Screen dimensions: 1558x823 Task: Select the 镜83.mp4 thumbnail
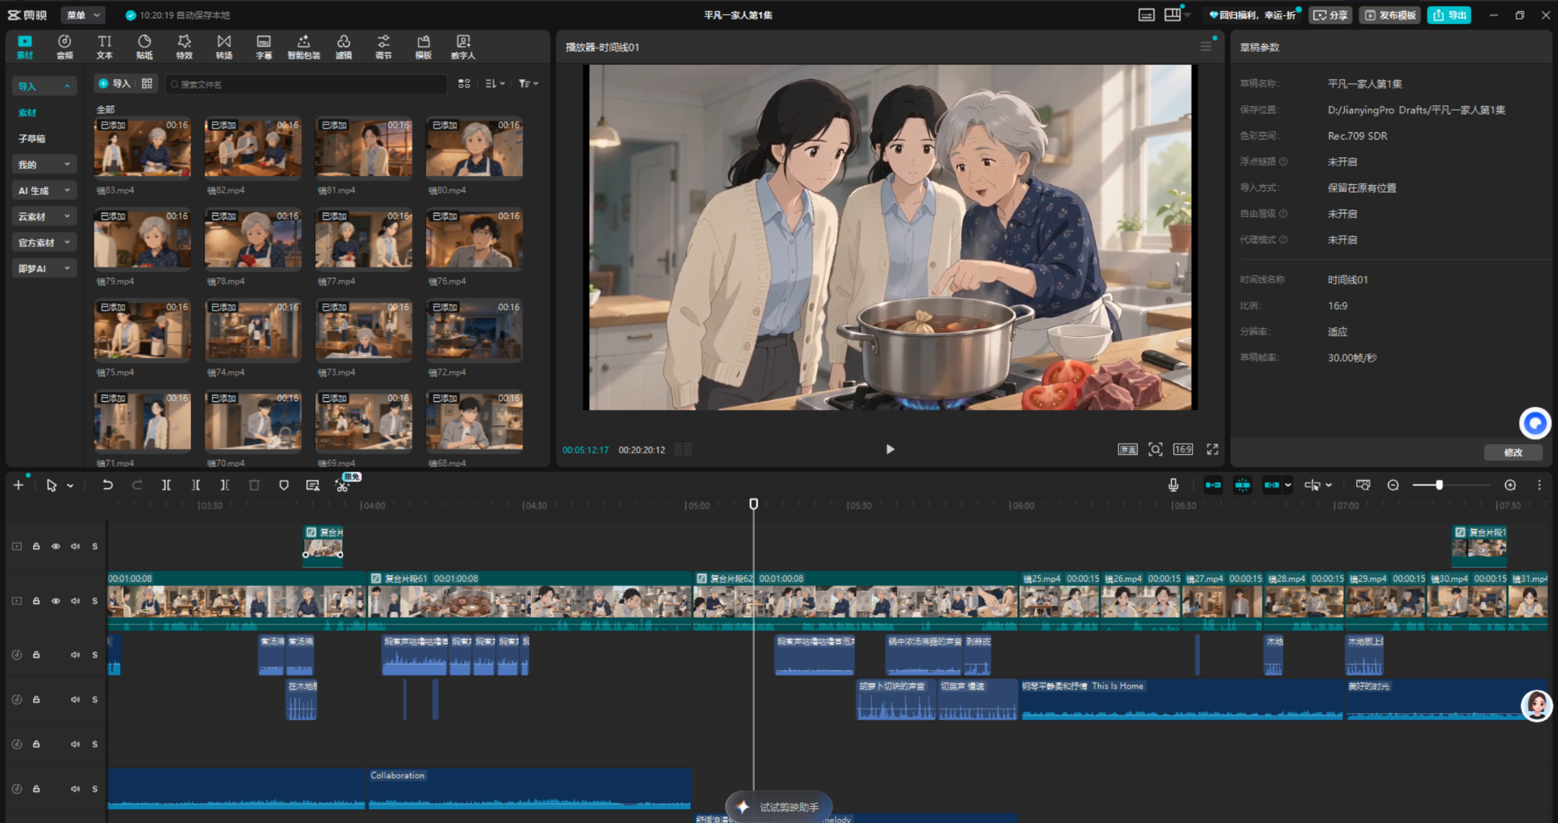click(x=143, y=148)
